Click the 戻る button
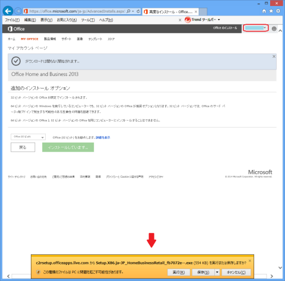This screenshot has height=281, width=285. tap(23, 147)
